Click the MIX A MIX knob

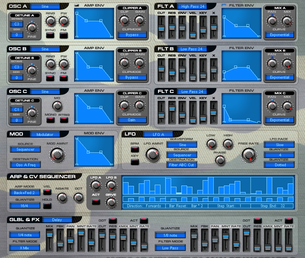(287, 21)
